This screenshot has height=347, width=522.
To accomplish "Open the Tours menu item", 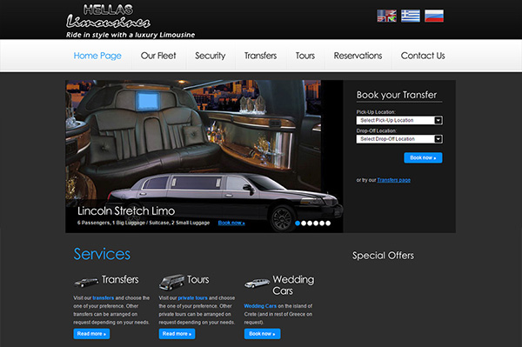I will 305,56.
